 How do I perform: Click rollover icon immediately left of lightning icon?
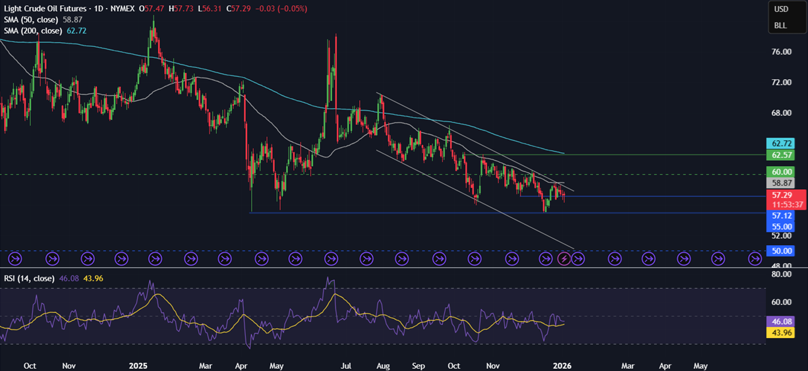[546, 259]
